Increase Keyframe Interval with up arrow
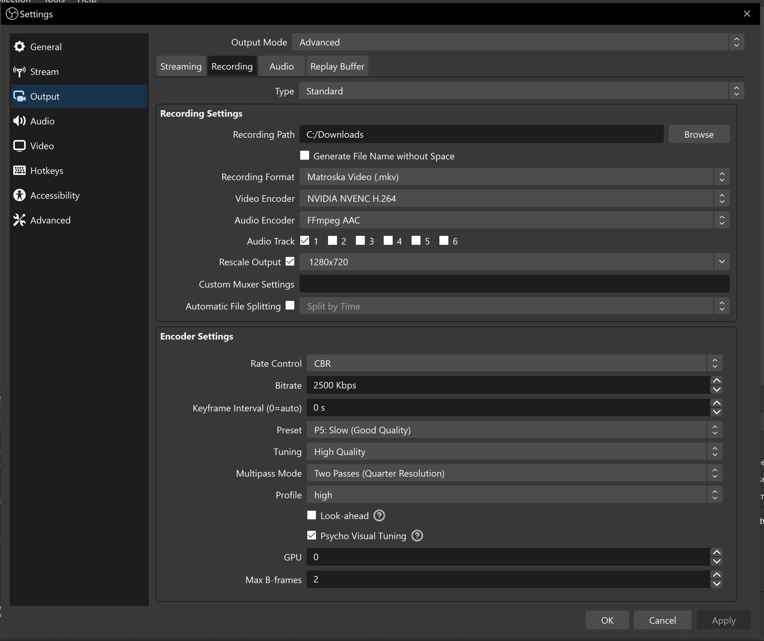This screenshot has width=764, height=641. click(x=717, y=403)
